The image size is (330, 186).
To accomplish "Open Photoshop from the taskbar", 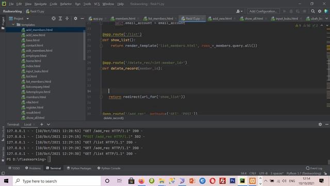I will click(233, 181).
